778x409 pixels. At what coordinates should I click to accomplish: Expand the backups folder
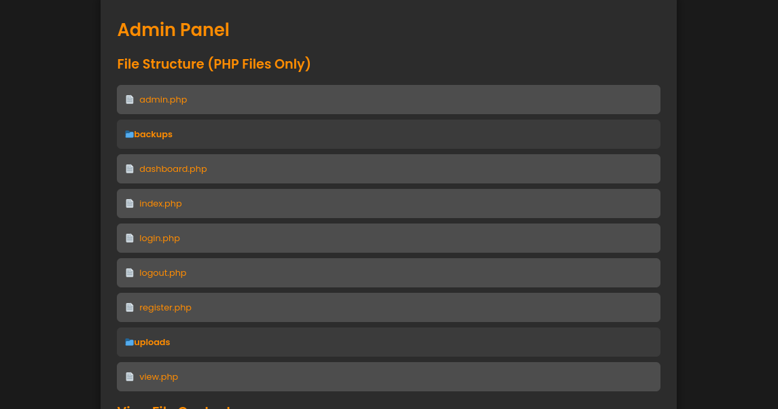click(x=153, y=135)
